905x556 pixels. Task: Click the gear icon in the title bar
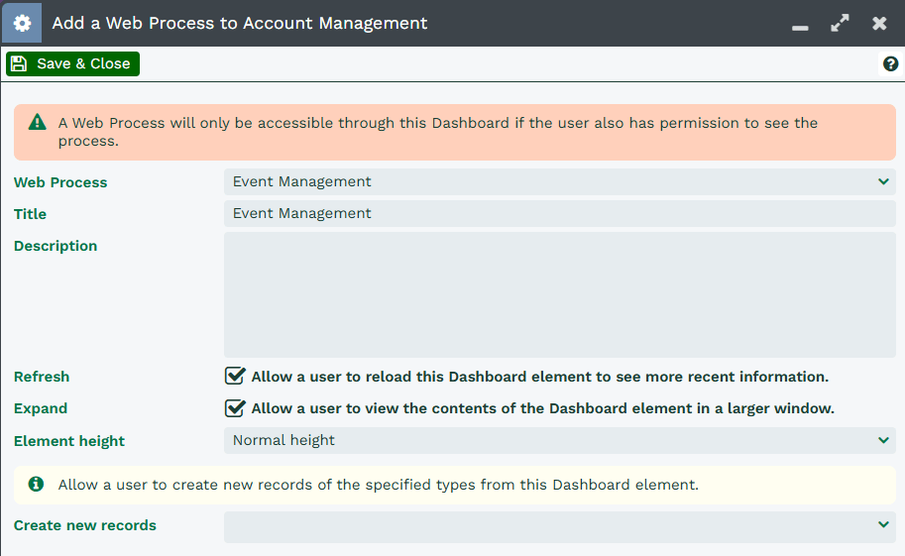coord(22,23)
